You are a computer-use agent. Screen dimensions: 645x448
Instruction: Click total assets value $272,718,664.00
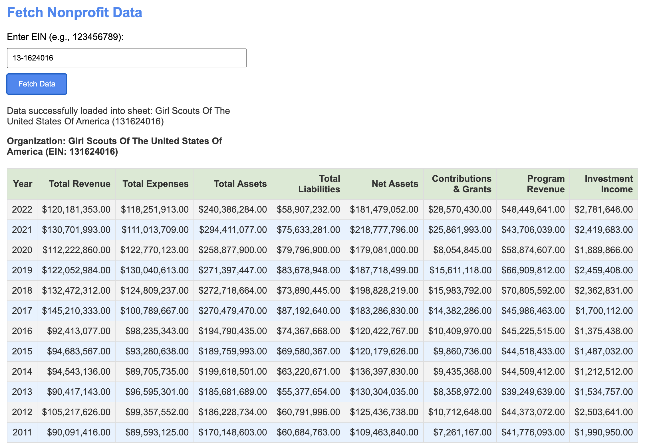tap(233, 290)
